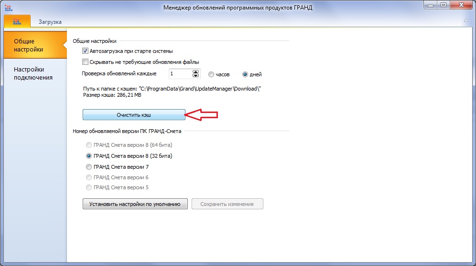The image size is (476, 266).
Task: Switch to the Загрузка tab
Action: [50, 22]
